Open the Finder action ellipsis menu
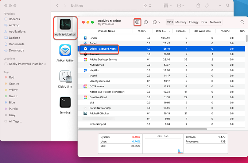248x163 pixels. (x=181, y=6)
